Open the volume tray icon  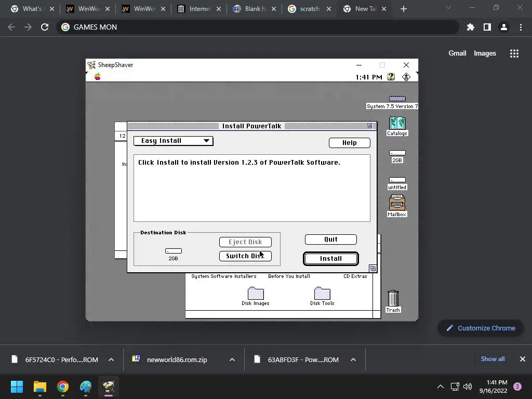pos(468,387)
